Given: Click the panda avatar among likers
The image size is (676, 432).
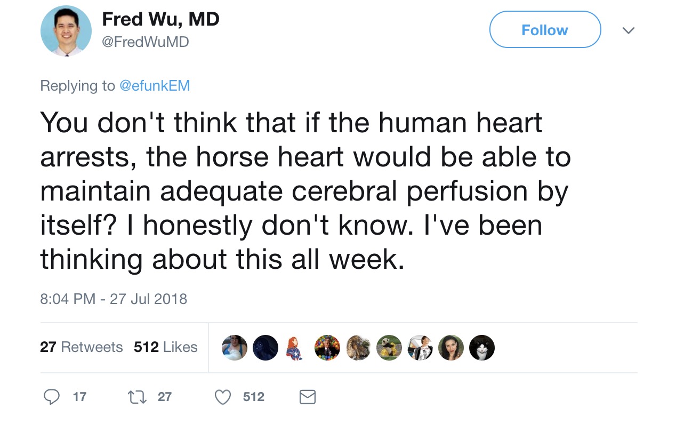Looking at the screenshot, I should click(389, 348).
